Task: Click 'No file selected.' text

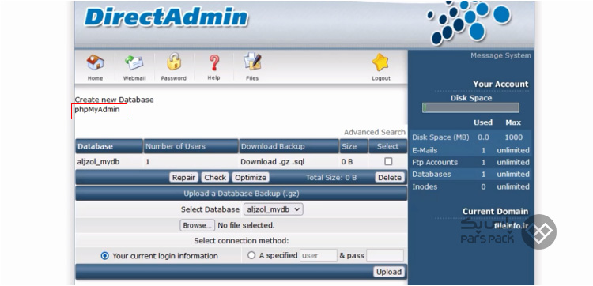Action: point(246,225)
